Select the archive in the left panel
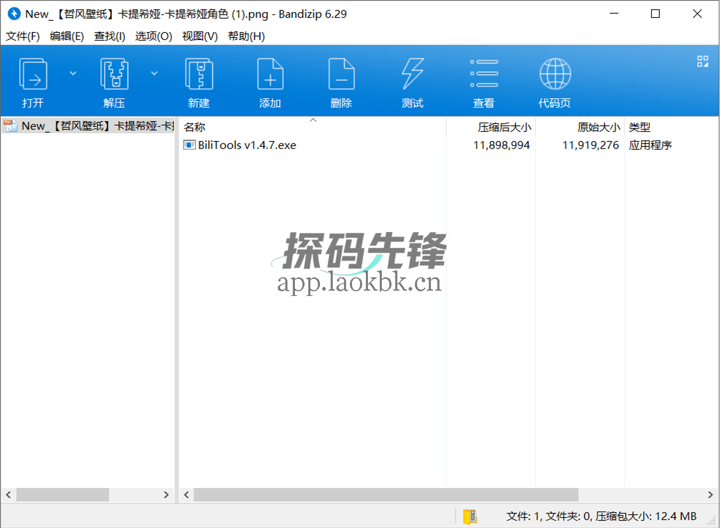The width and height of the screenshot is (720, 528). pyautogui.click(x=88, y=126)
